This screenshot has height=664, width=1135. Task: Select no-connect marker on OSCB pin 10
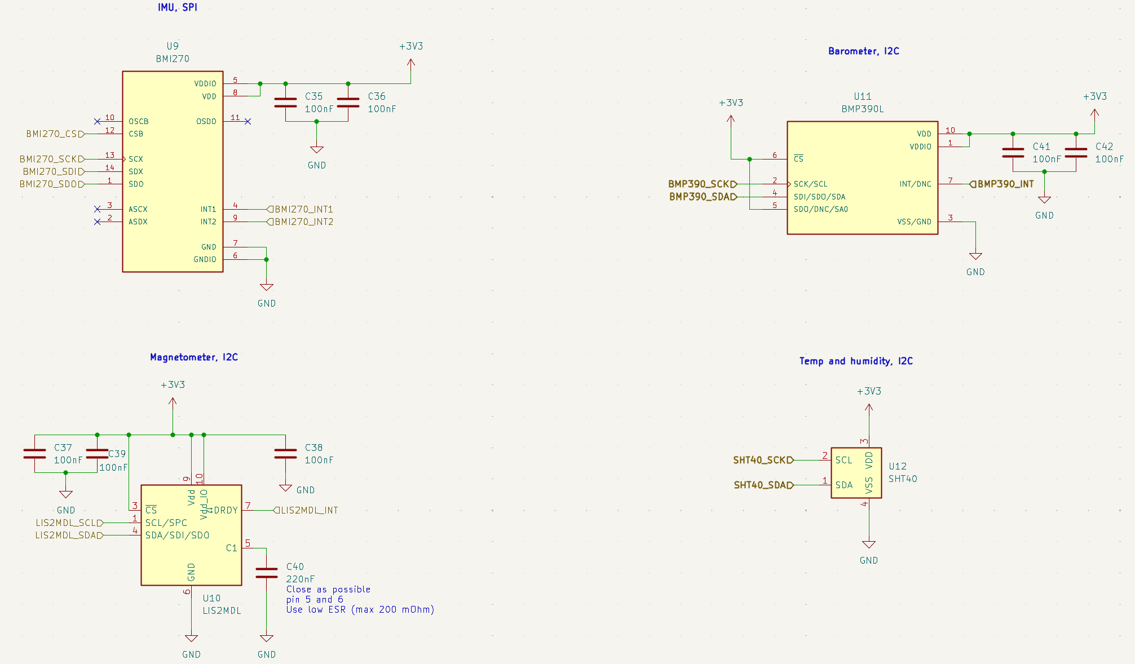tap(97, 121)
